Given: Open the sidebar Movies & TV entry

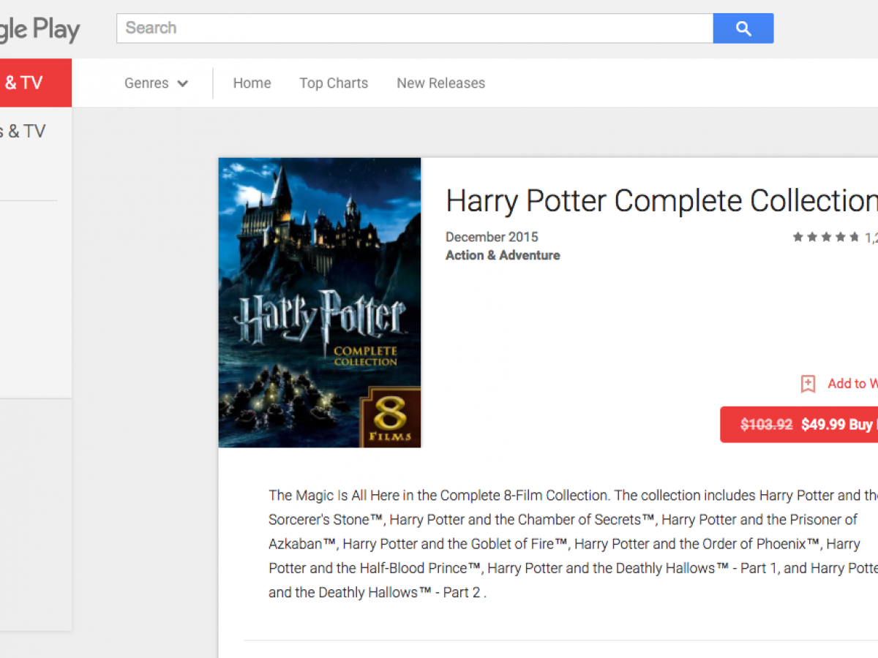Looking at the screenshot, I should tap(22, 132).
